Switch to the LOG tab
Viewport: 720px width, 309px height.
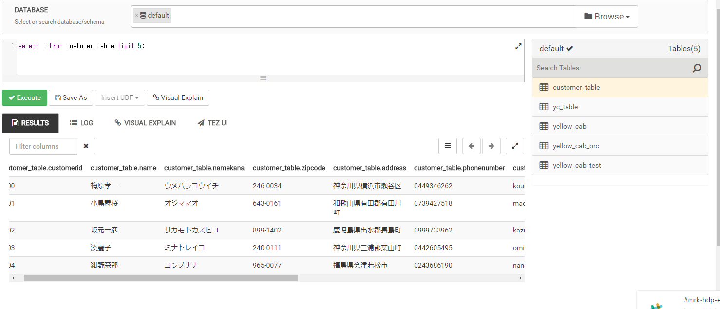point(81,123)
